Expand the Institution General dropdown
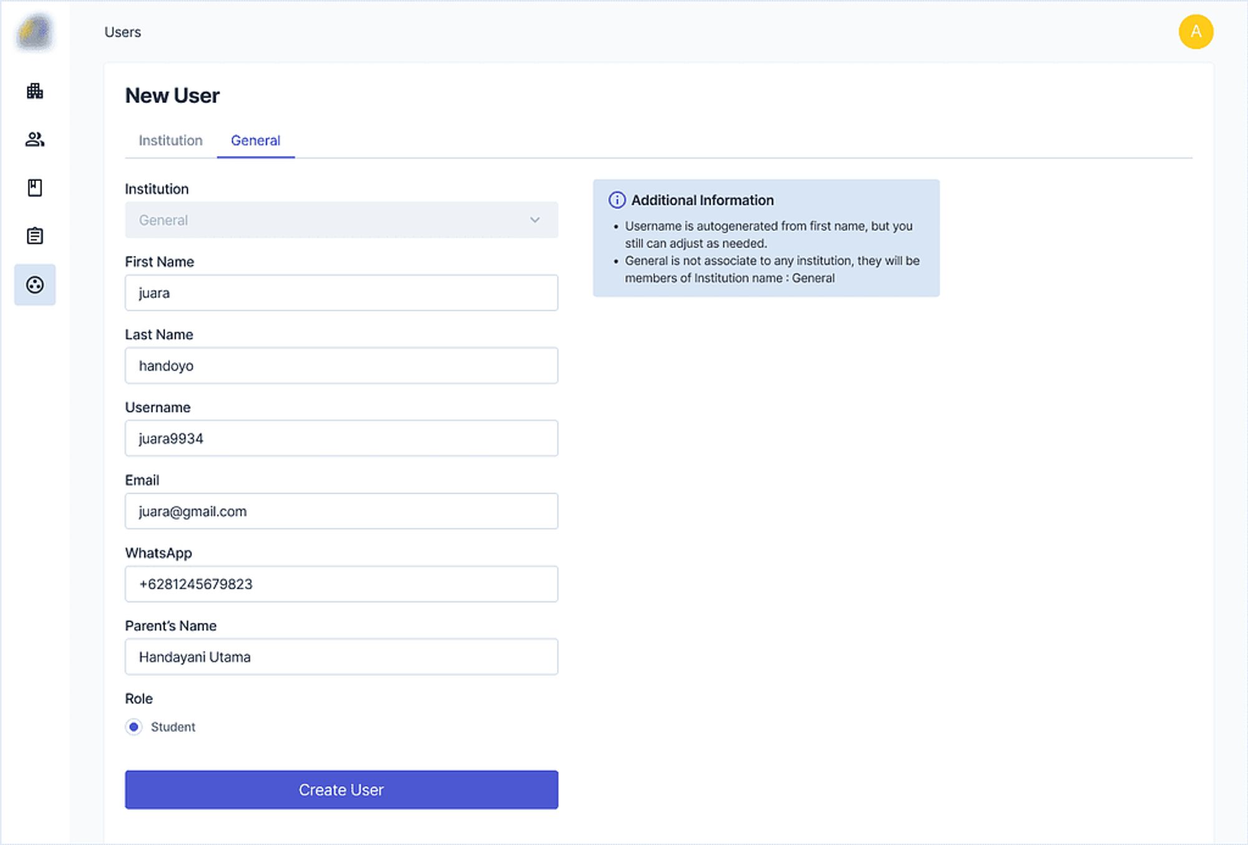Viewport: 1248px width, 845px height. click(x=341, y=220)
